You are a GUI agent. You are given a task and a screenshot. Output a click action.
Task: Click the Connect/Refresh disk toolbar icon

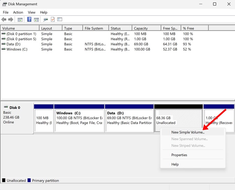[x=46, y=20]
